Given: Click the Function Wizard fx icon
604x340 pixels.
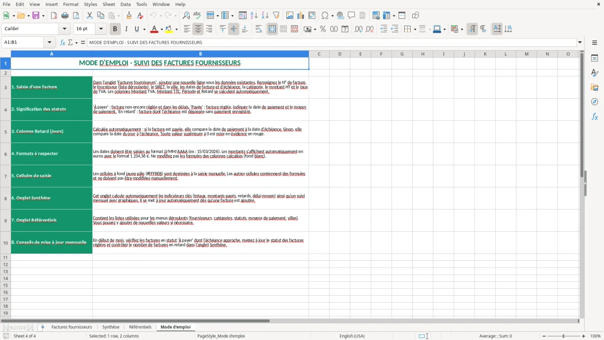Looking at the screenshot, I should [63, 42].
